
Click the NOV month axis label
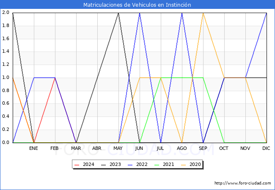click(x=245, y=148)
